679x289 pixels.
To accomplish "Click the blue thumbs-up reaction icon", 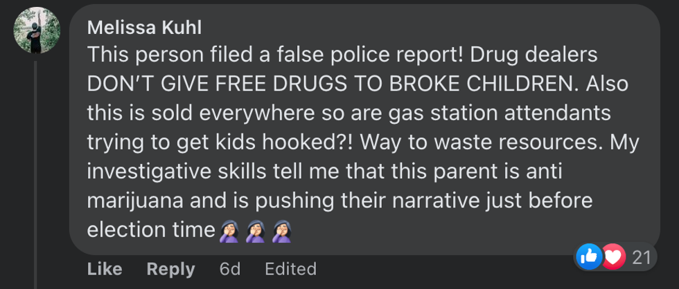I will coord(589,257).
